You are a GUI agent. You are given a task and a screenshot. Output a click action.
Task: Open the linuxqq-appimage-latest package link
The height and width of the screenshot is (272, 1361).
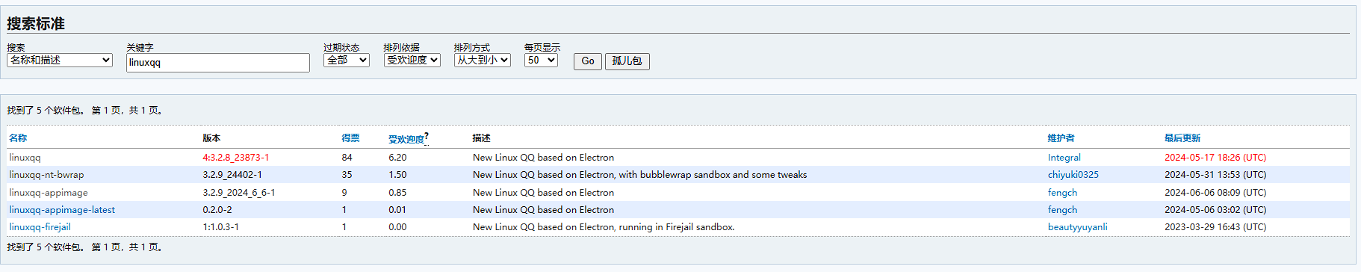click(62, 210)
